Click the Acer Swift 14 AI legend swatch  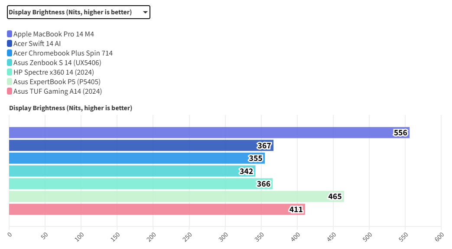point(10,43)
